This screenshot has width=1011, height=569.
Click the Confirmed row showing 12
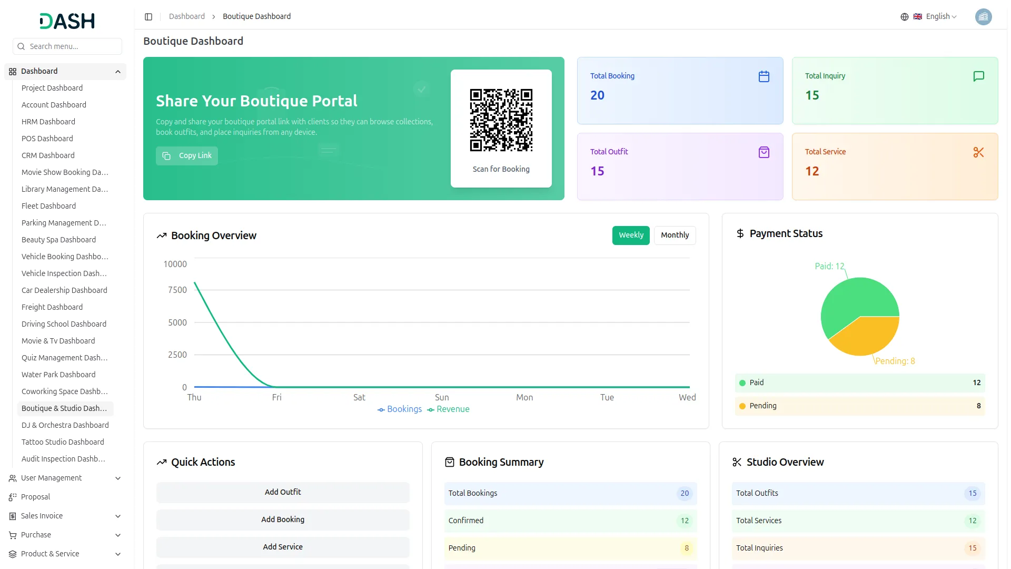tap(570, 521)
